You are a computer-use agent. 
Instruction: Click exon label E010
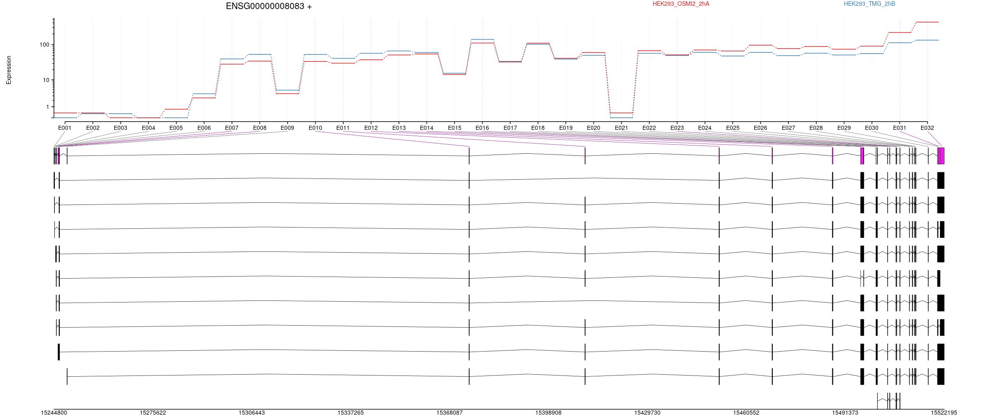tap(315, 128)
